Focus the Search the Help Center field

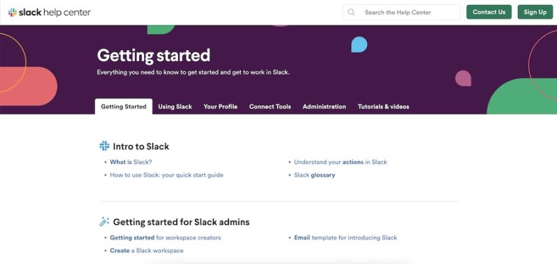coord(402,13)
